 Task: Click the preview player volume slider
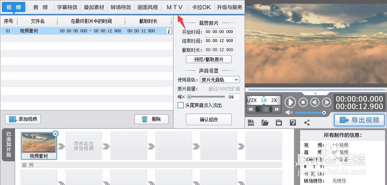310,113
